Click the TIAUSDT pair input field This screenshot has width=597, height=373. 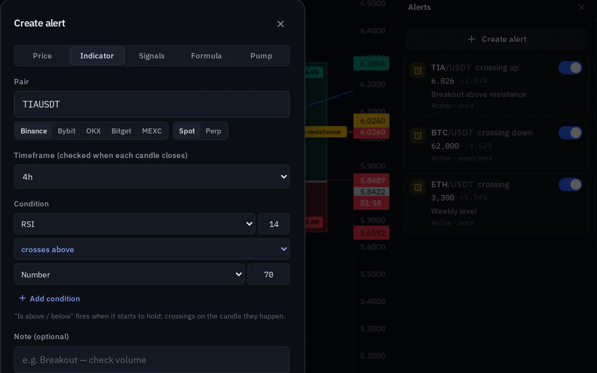(x=152, y=104)
